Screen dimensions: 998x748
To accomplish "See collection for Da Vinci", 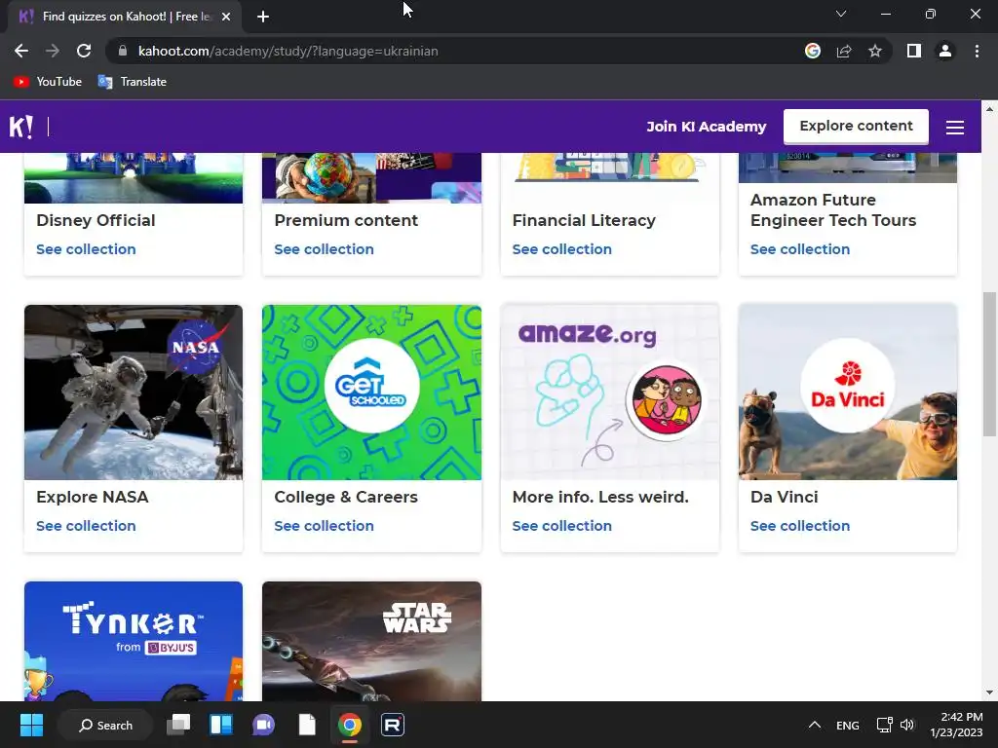I will tap(800, 526).
